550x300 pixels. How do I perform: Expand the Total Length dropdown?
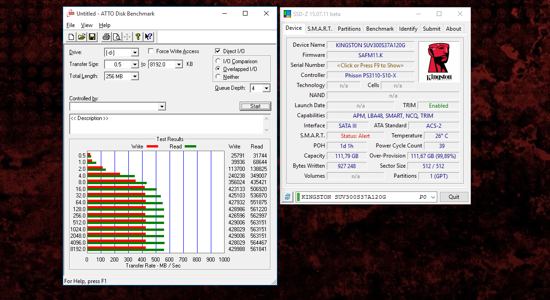click(135, 76)
